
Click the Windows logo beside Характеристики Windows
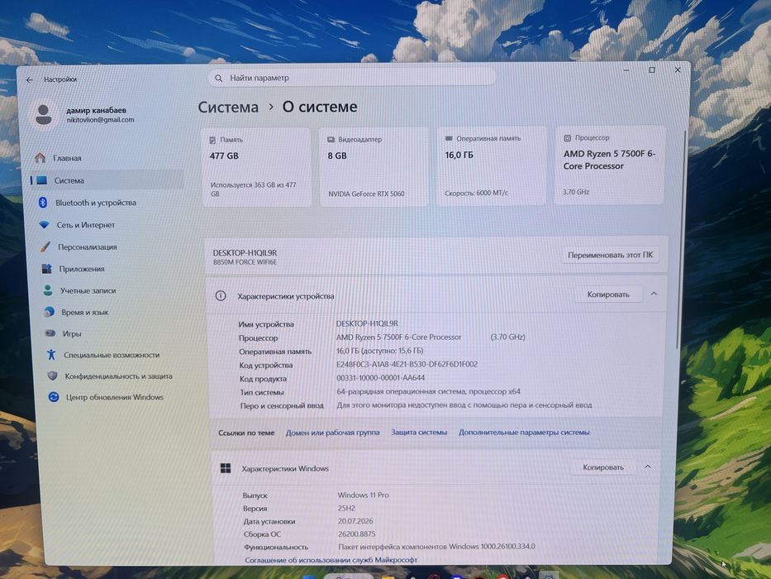(226, 468)
